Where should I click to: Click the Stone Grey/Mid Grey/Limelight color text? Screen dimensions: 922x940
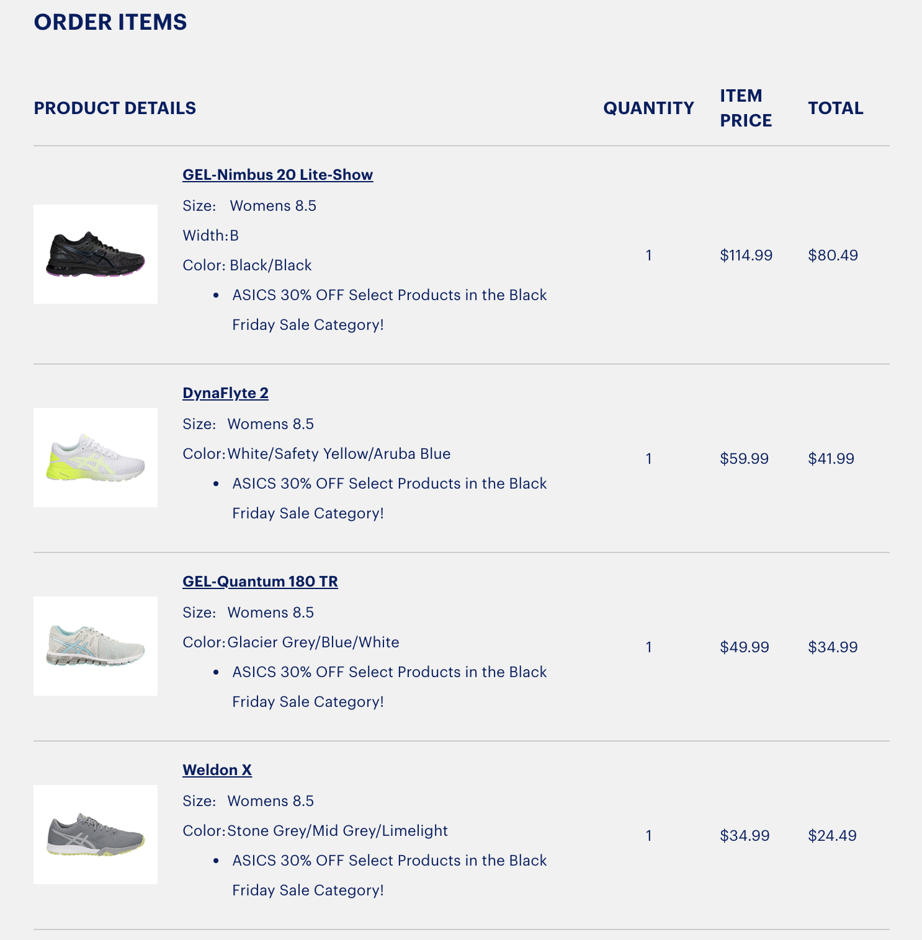(x=338, y=831)
